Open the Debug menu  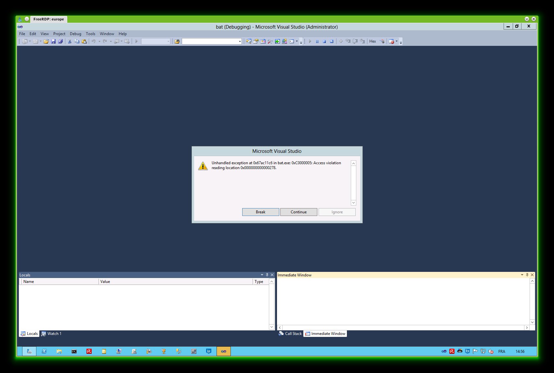click(75, 34)
